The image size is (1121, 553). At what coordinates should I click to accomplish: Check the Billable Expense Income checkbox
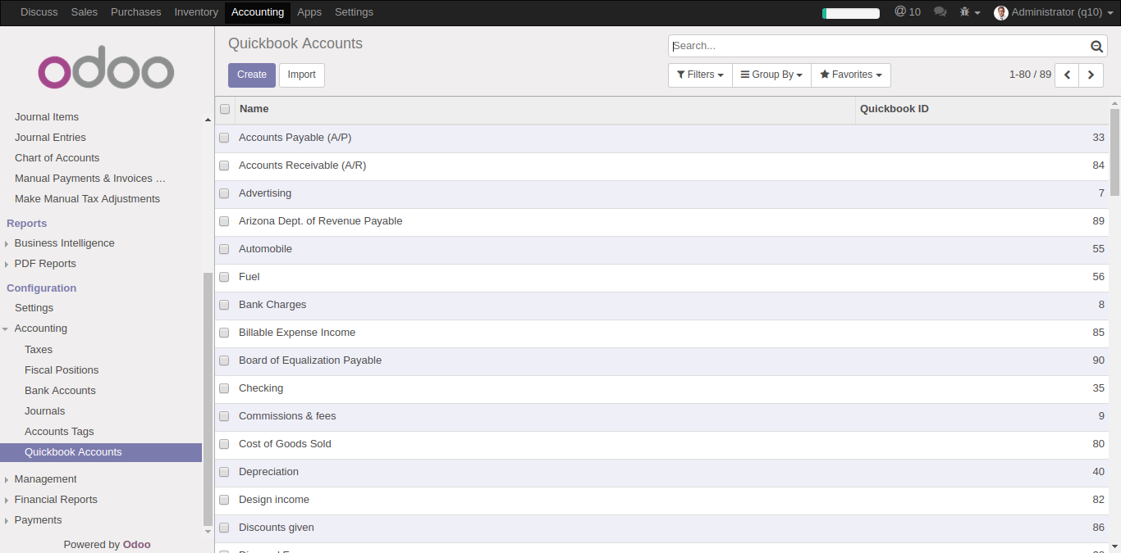pyautogui.click(x=224, y=333)
